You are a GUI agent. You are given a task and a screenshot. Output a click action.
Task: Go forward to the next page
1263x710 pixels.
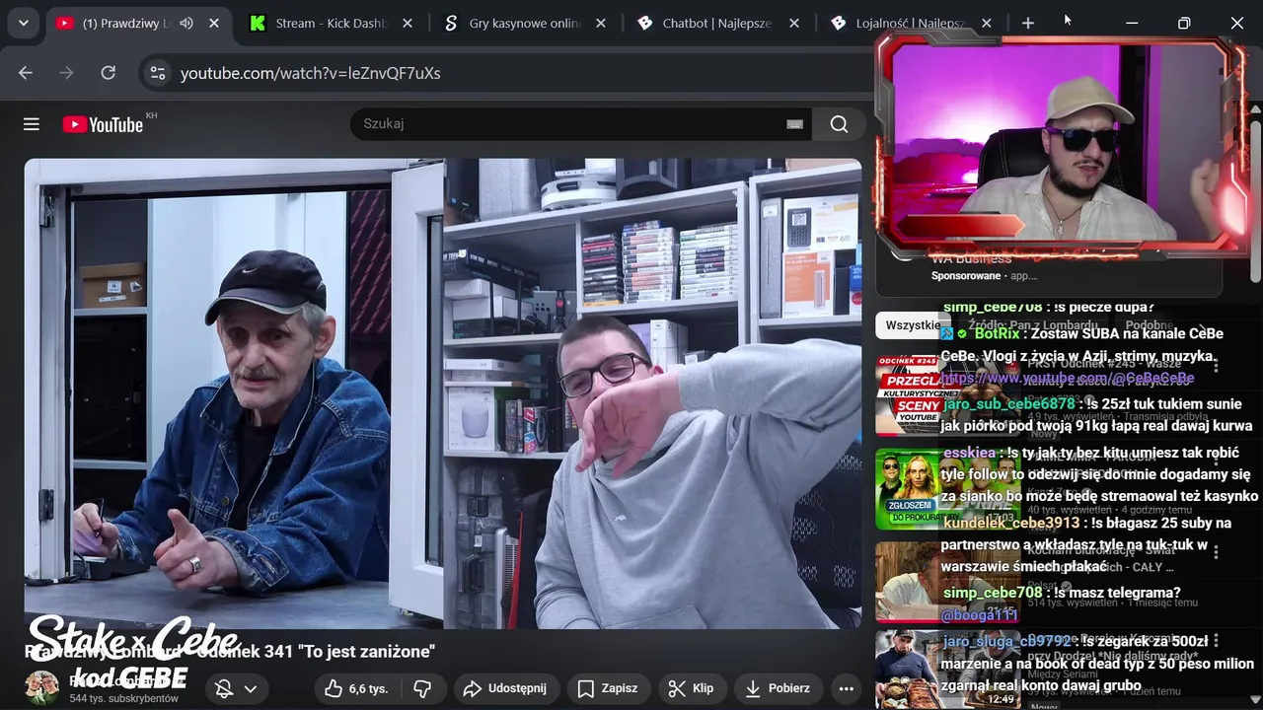pos(67,73)
